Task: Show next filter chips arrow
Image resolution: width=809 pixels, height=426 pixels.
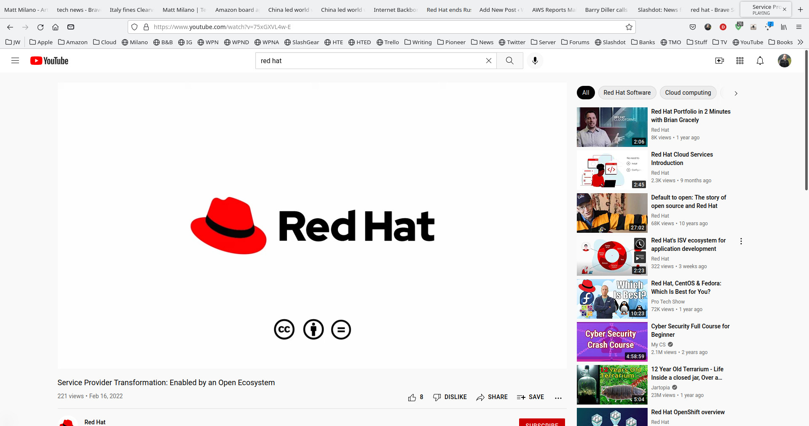Action: tap(736, 93)
